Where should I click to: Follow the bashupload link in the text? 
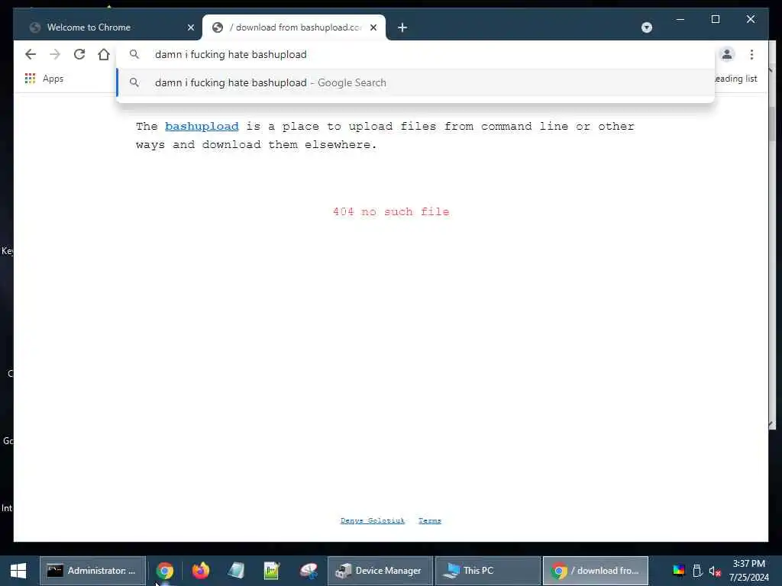[x=202, y=127]
